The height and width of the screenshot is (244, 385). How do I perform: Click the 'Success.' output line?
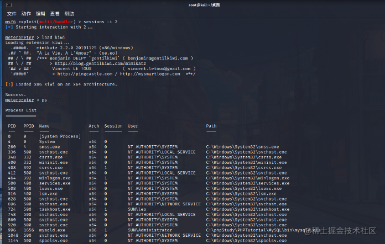click(15, 94)
